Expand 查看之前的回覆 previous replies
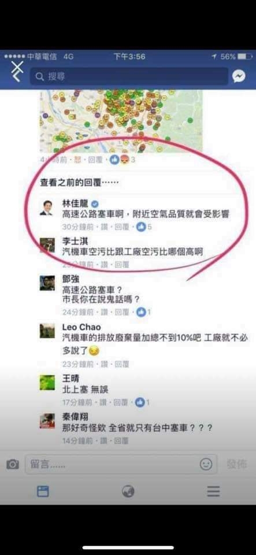The height and width of the screenshot is (555, 256). (80, 183)
